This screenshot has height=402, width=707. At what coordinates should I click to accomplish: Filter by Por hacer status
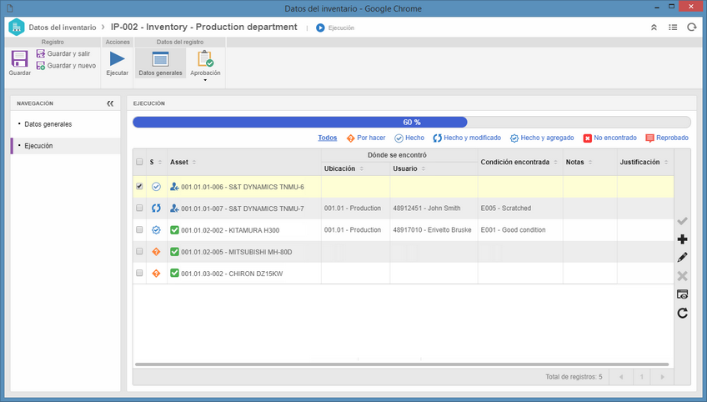pos(366,138)
